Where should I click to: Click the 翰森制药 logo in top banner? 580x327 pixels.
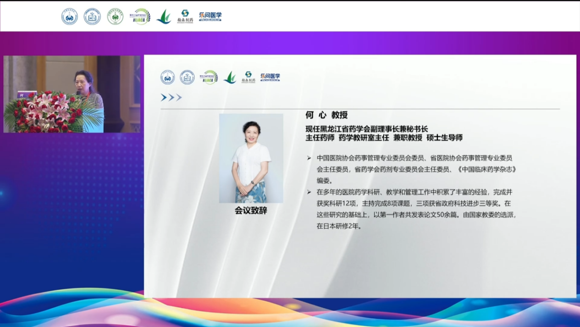[x=185, y=17]
